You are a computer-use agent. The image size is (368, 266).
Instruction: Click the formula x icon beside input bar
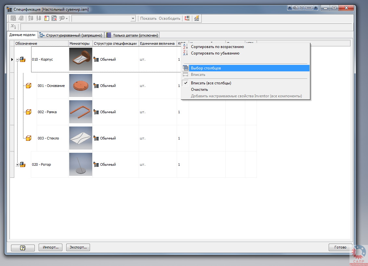[13, 27]
